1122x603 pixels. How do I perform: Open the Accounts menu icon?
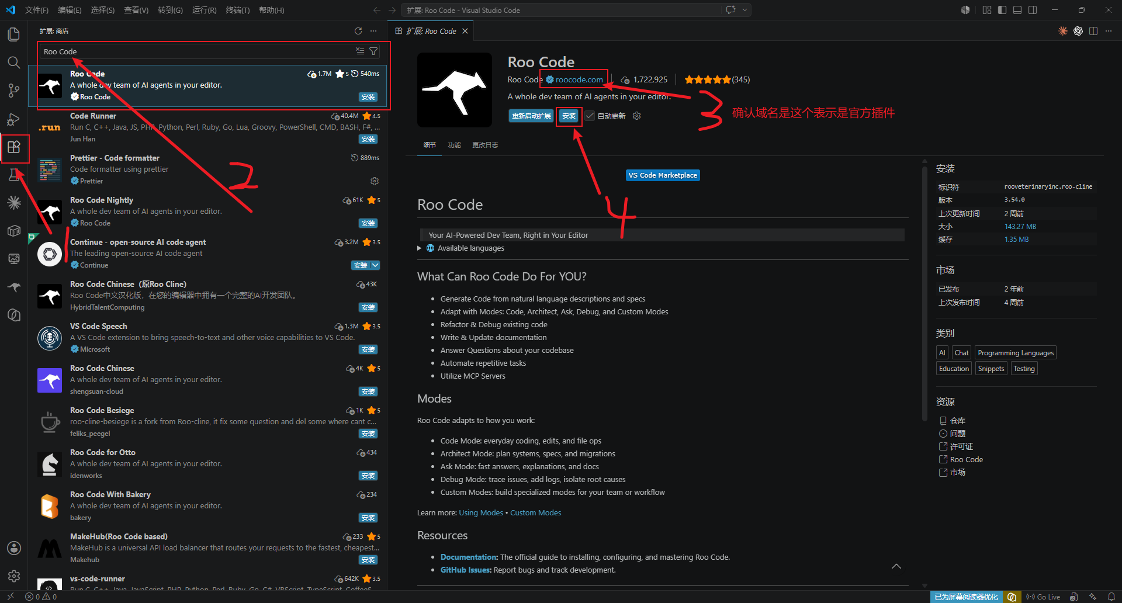coord(14,548)
